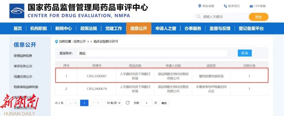The image size is (284, 116).
Task: Open 受理品种信息 in the sidebar
Action: 23,56
